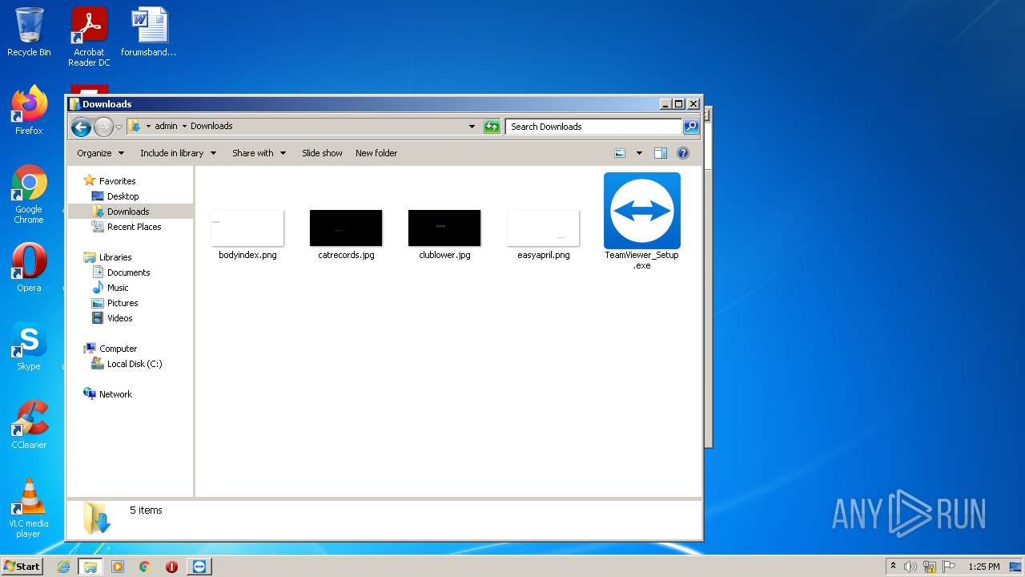Image resolution: width=1025 pixels, height=577 pixels.
Task: Select Favorites in the navigation pane
Action: click(x=117, y=181)
